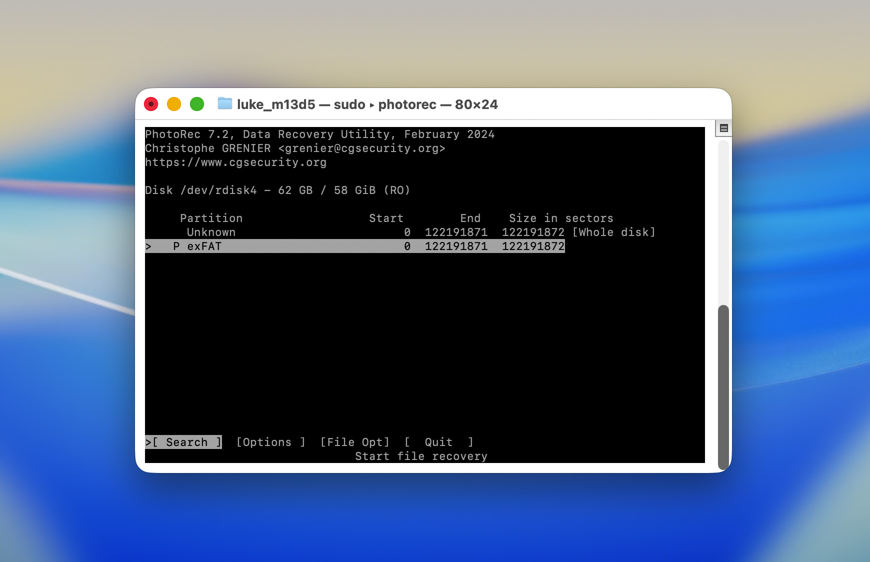The height and width of the screenshot is (562, 870).
Task: Click the Size in sectors header
Action: click(x=561, y=218)
